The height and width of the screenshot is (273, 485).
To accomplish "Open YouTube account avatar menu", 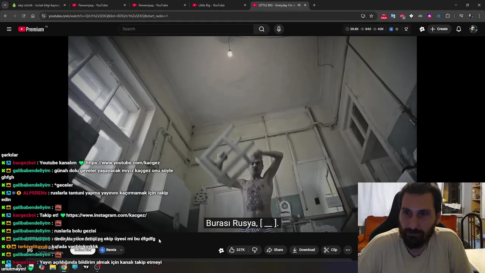I will tap(473, 29).
